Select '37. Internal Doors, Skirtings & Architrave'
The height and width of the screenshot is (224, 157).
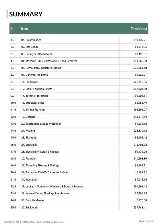45,193
